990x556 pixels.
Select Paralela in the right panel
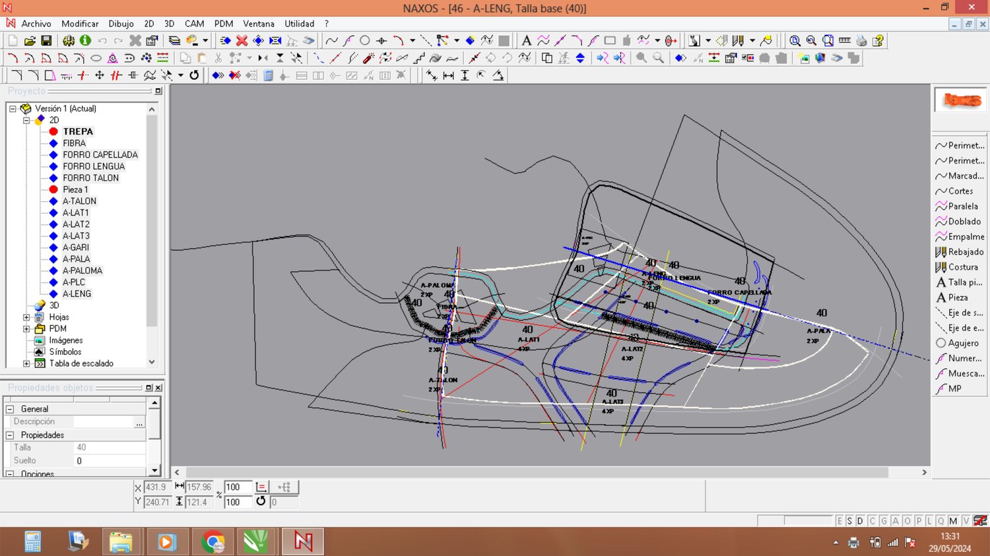(957, 206)
